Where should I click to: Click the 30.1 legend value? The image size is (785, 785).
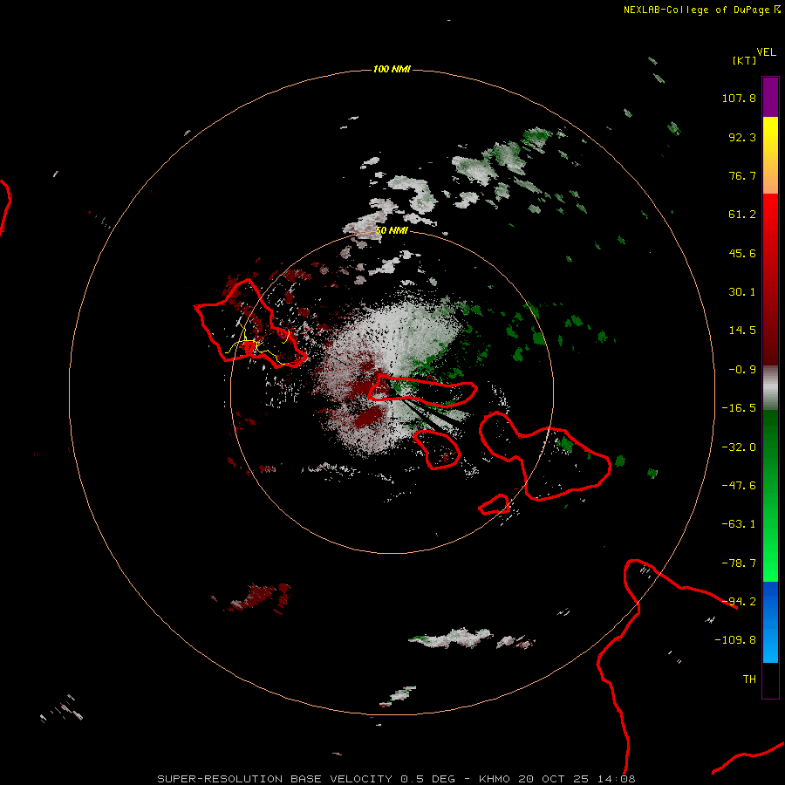pyautogui.click(x=742, y=292)
